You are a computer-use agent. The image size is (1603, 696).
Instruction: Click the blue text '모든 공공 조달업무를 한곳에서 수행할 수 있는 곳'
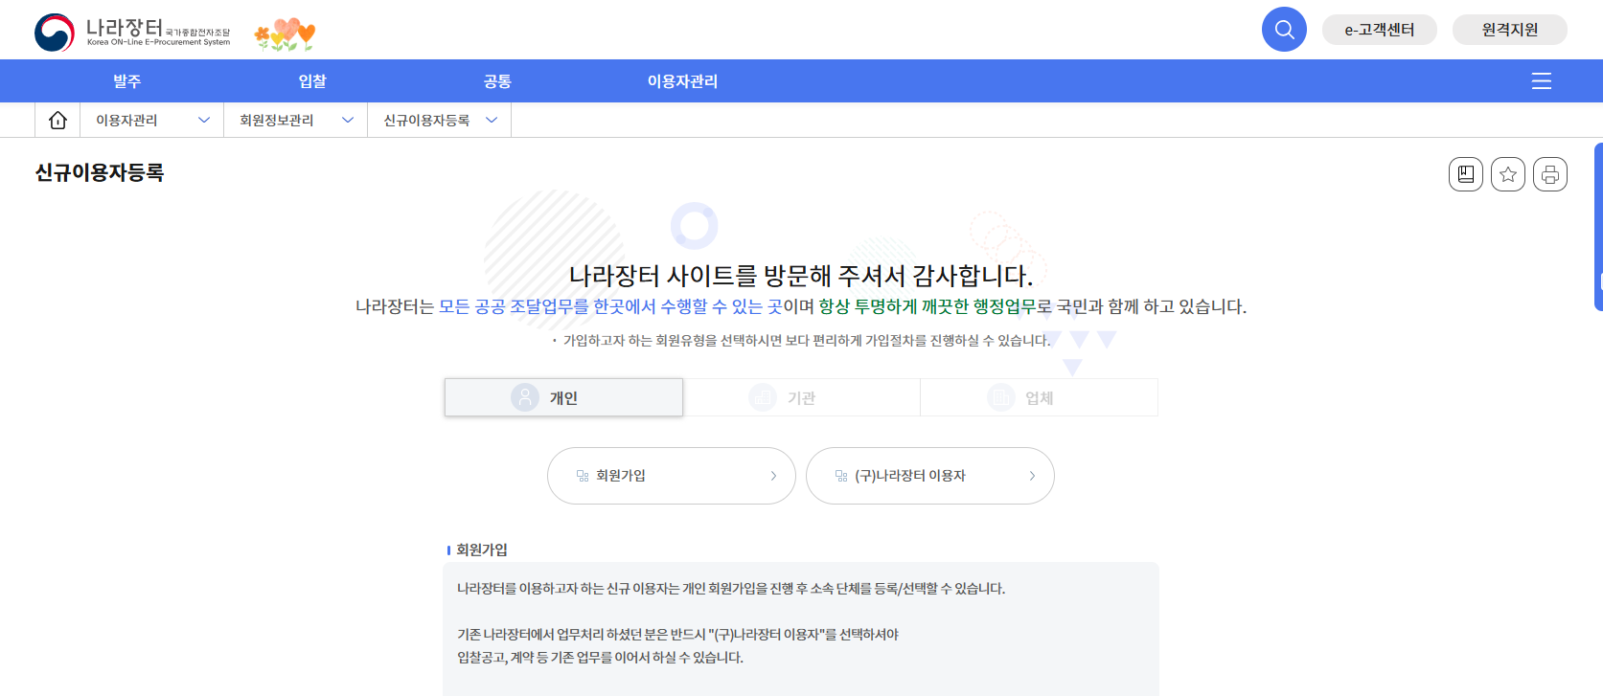click(x=610, y=306)
